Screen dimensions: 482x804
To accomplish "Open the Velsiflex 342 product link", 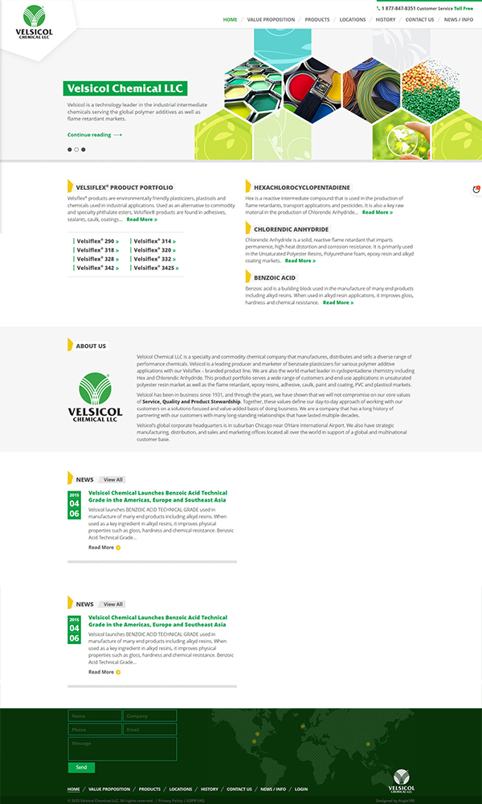I will click(98, 268).
